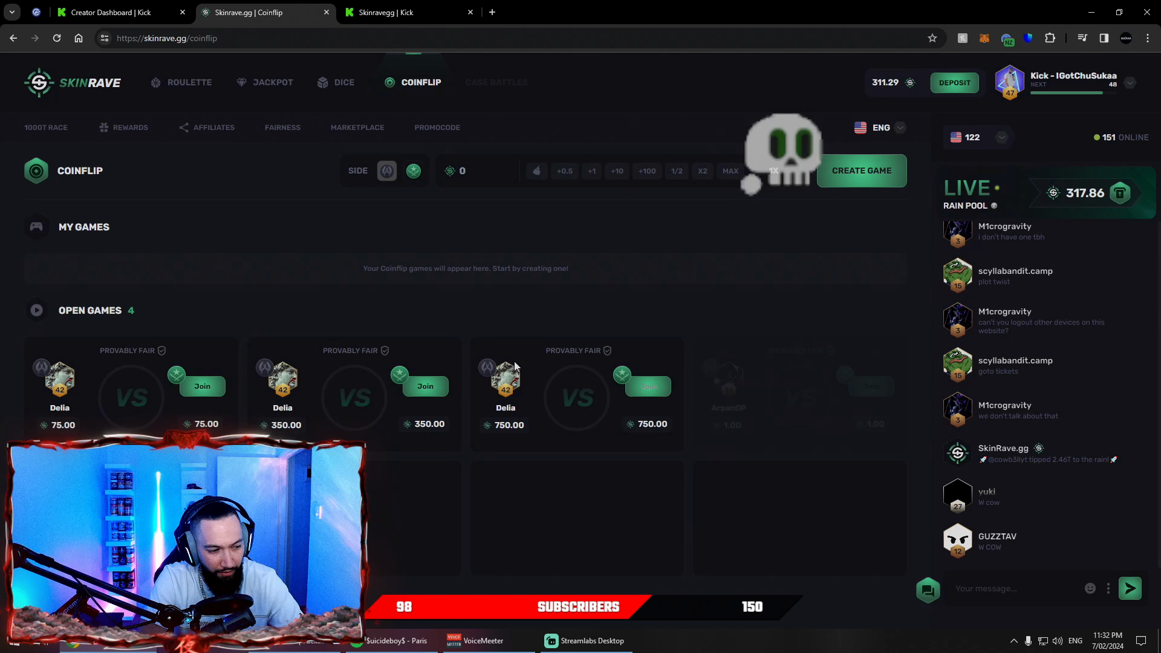
Task: Go to the Marketplace
Action: tap(357, 128)
